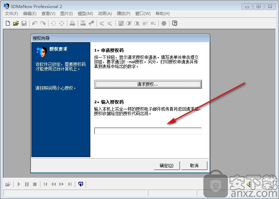Select the circle with handles tool icon
Screen dimensions: 279x199
coord(62,23)
